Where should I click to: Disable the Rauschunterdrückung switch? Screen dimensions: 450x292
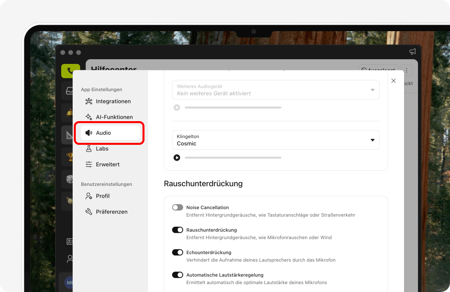click(177, 230)
